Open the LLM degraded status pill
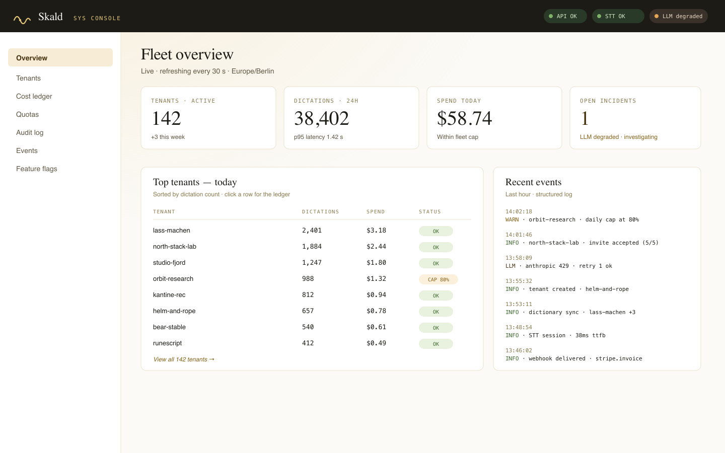The width and height of the screenshot is (725, 453). [679, 16]
